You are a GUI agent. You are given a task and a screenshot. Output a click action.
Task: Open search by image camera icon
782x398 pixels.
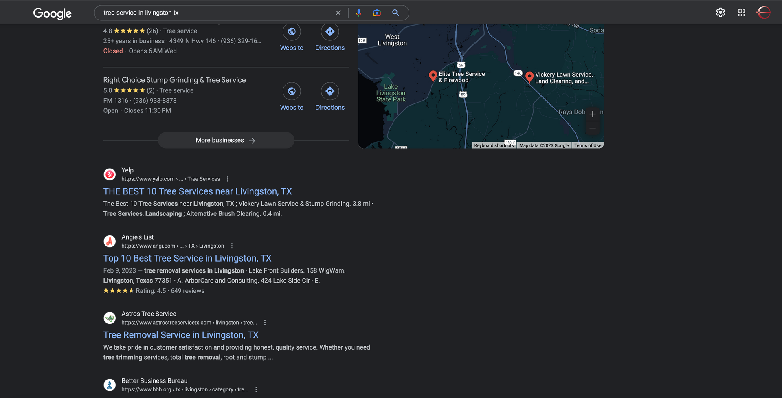[x=377, y=13]
